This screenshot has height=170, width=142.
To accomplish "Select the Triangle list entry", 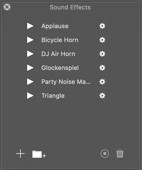I will [x=53, y=96].
